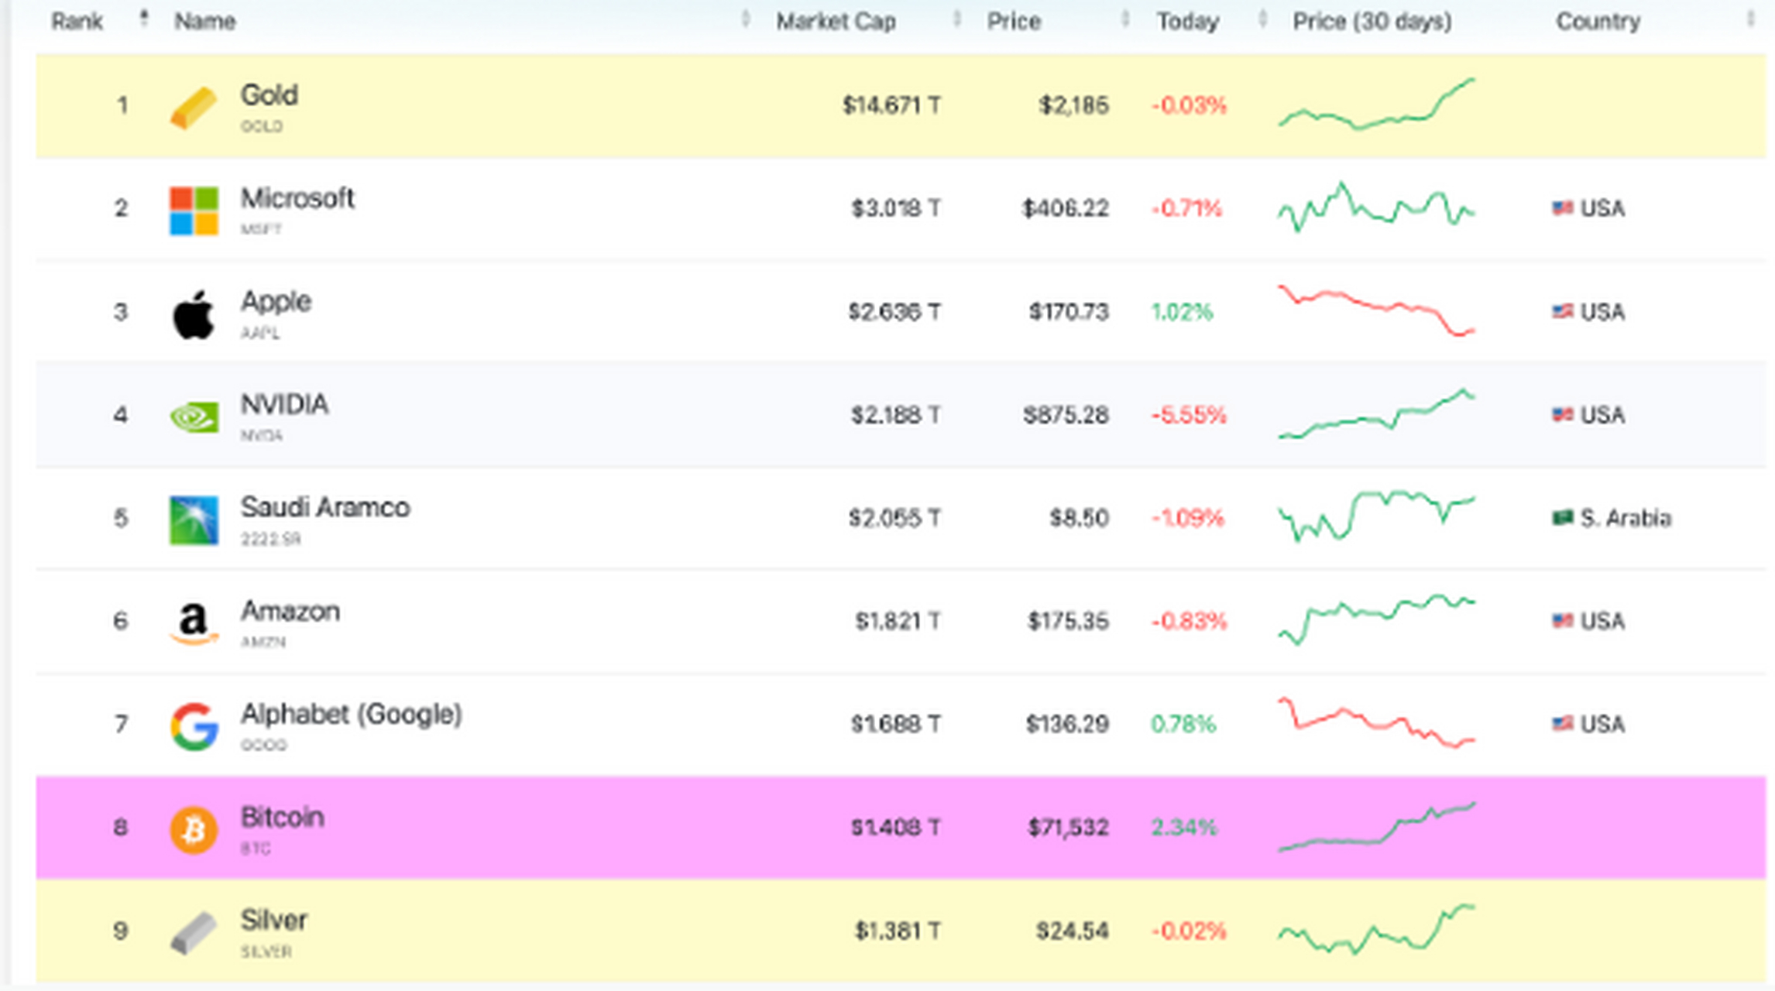The image size is (1775, 991).
Task: Open the Gold name link
Action: [x=269, y=95]
